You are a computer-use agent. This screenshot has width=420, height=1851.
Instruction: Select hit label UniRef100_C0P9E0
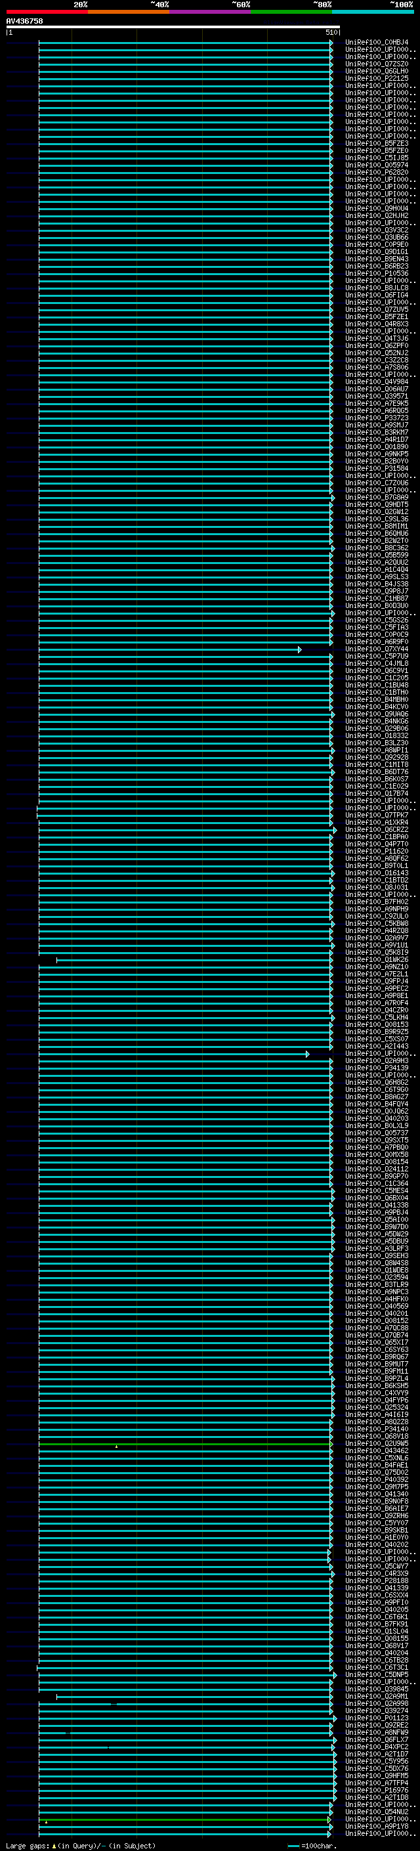376,244
